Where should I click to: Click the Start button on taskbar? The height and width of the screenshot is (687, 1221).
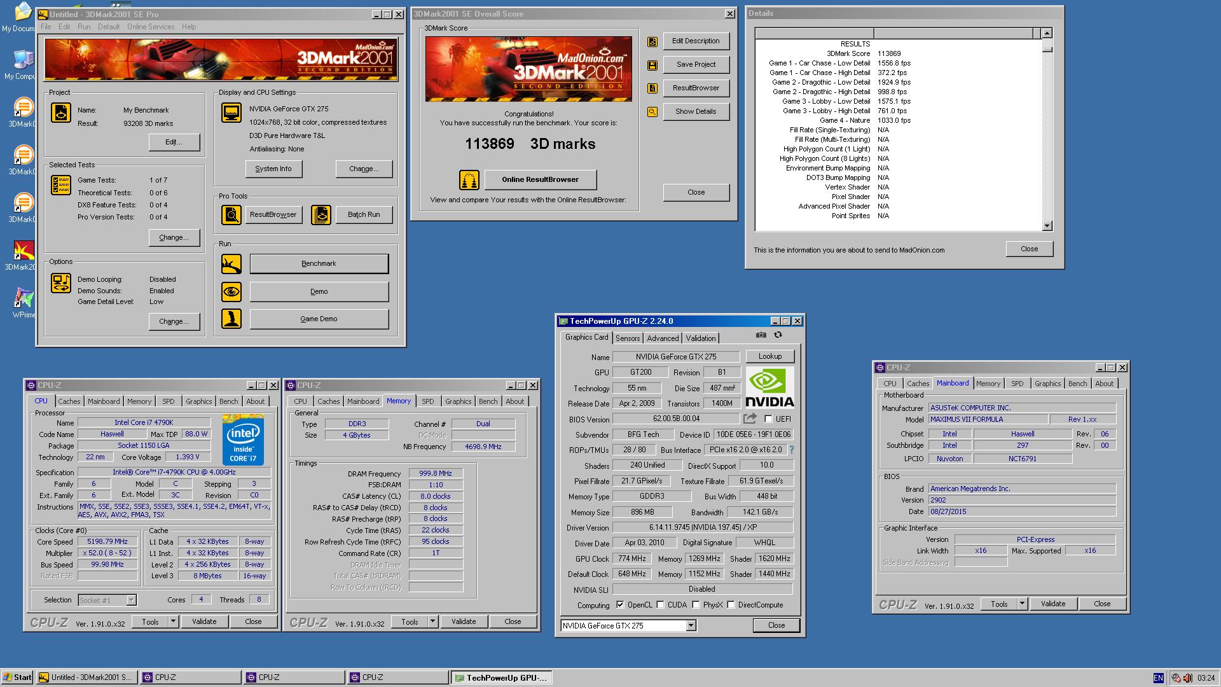17,678
